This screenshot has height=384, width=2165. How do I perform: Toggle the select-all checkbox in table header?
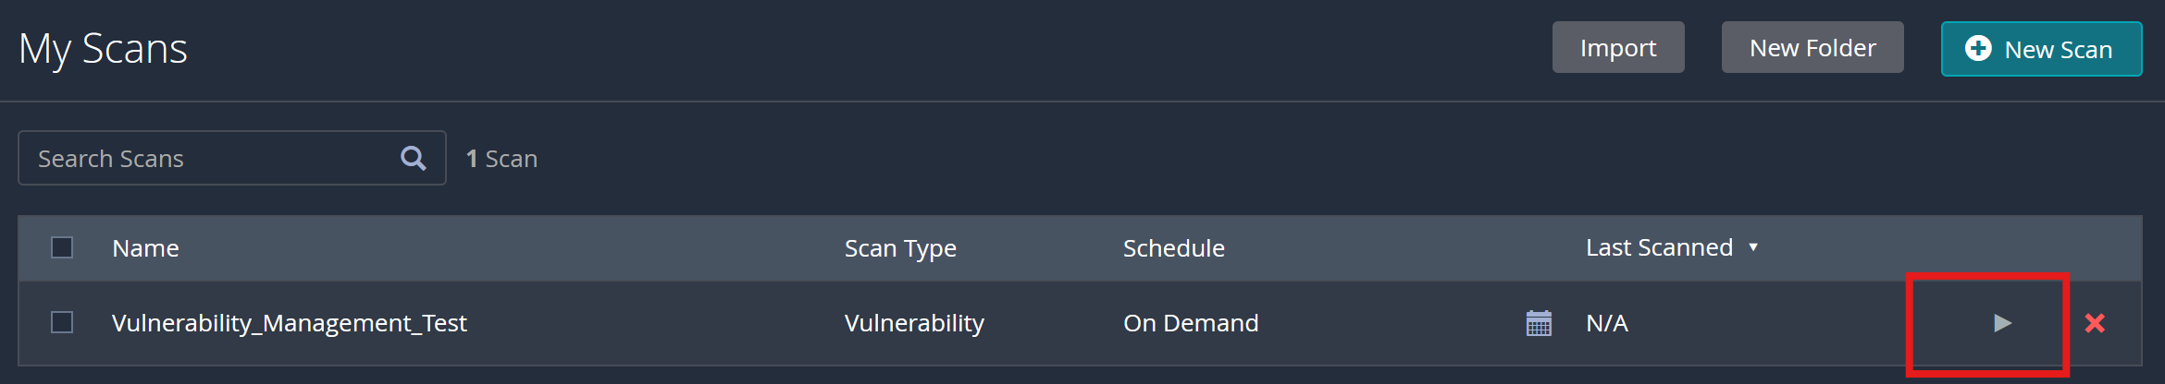62,247
